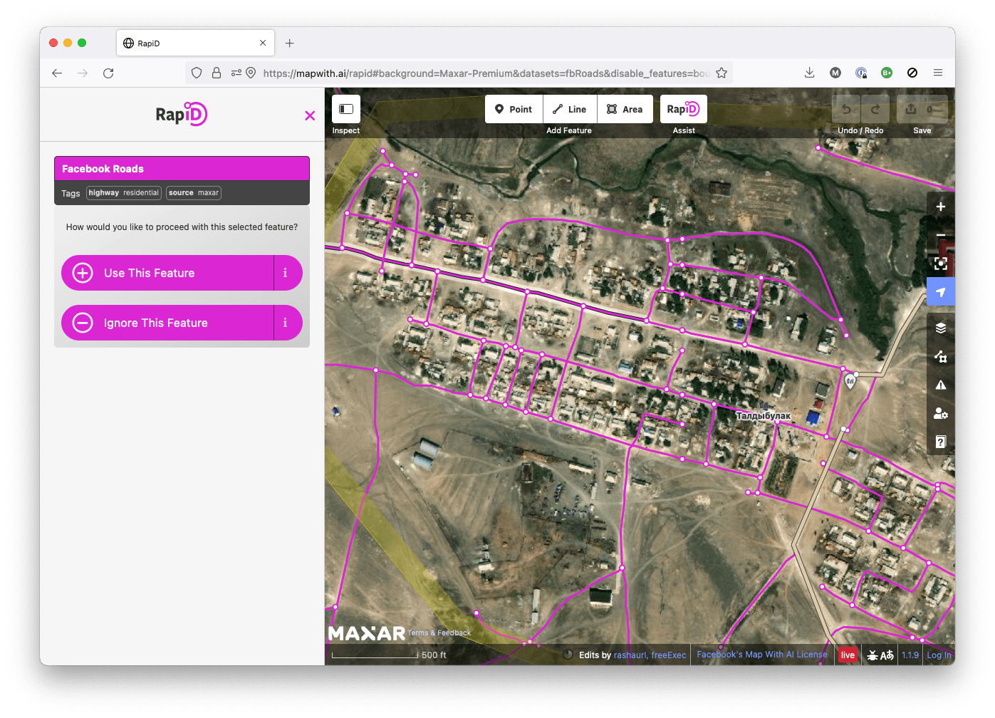This screenshot has width=995, height=718.
Task: Disable the highlighted geolocation arrow
Action: 940,291
